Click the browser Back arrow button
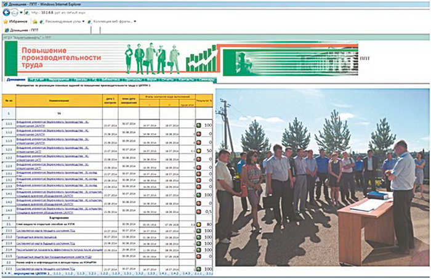431x279 pixels. [7, 12]
